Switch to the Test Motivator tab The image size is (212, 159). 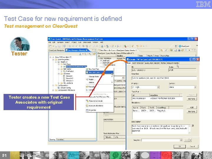(x=138, y=63)
